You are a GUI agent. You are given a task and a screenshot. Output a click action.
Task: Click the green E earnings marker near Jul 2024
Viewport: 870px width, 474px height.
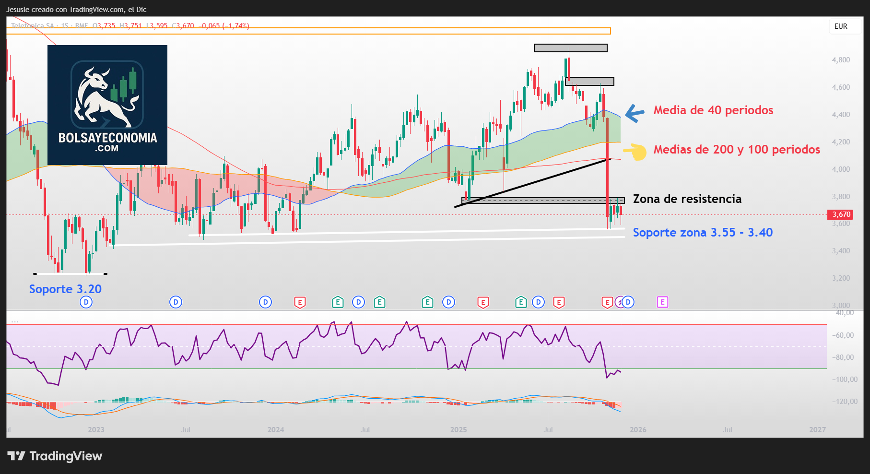click(379, 302)
